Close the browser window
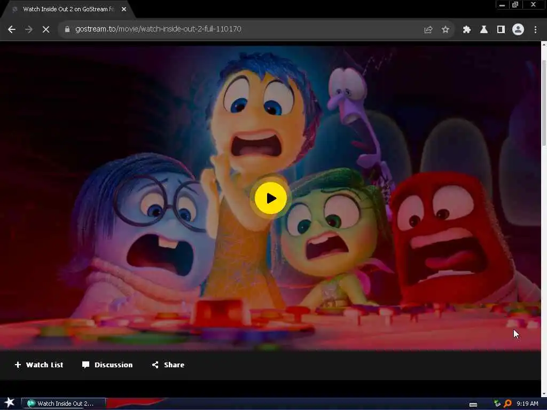Screen dimensions: 547x410 [533, 5]
